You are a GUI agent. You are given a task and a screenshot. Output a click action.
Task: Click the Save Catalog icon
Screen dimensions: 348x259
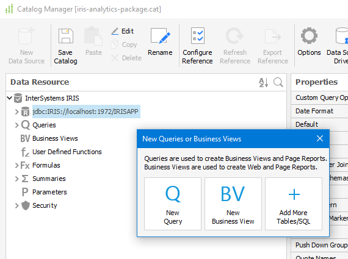click(x=66, y=36)
